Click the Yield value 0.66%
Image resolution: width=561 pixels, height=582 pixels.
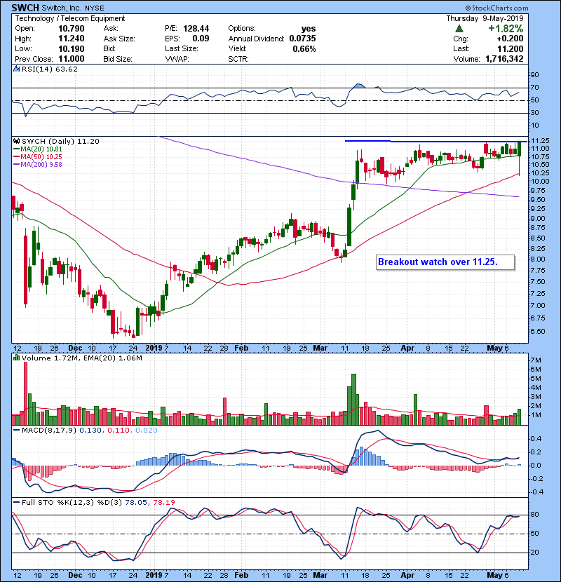click(304, 48)
